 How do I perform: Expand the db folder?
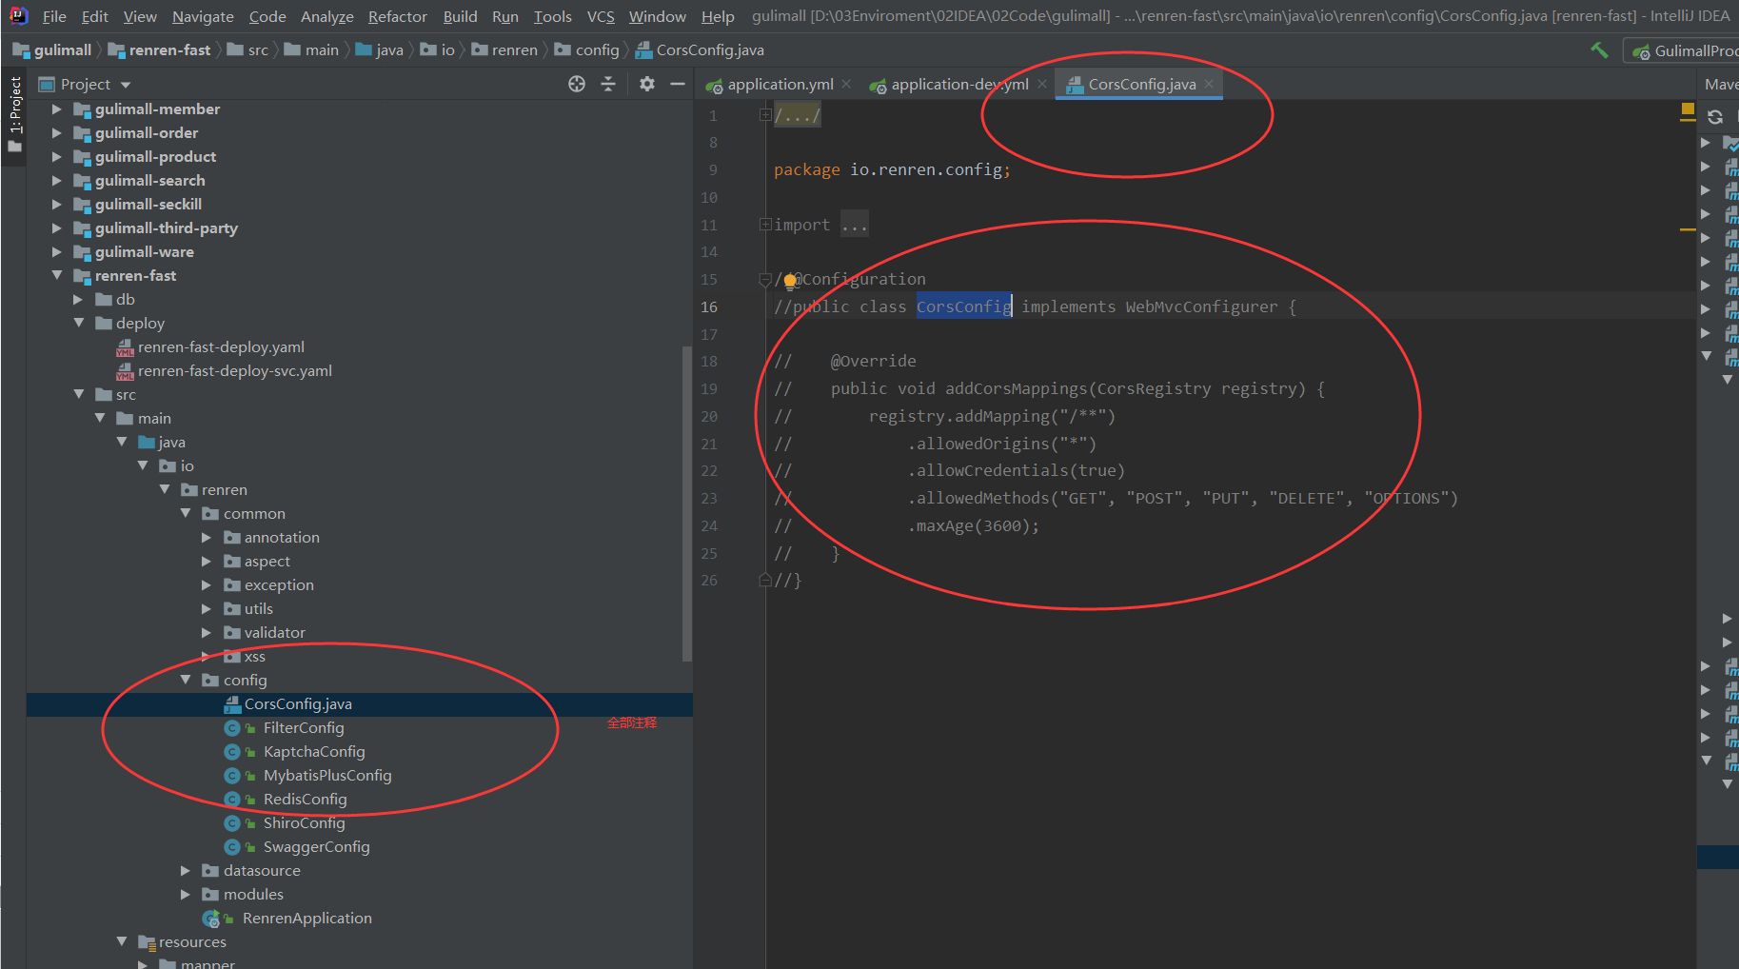pyautogui.click(x=79, y=300)
